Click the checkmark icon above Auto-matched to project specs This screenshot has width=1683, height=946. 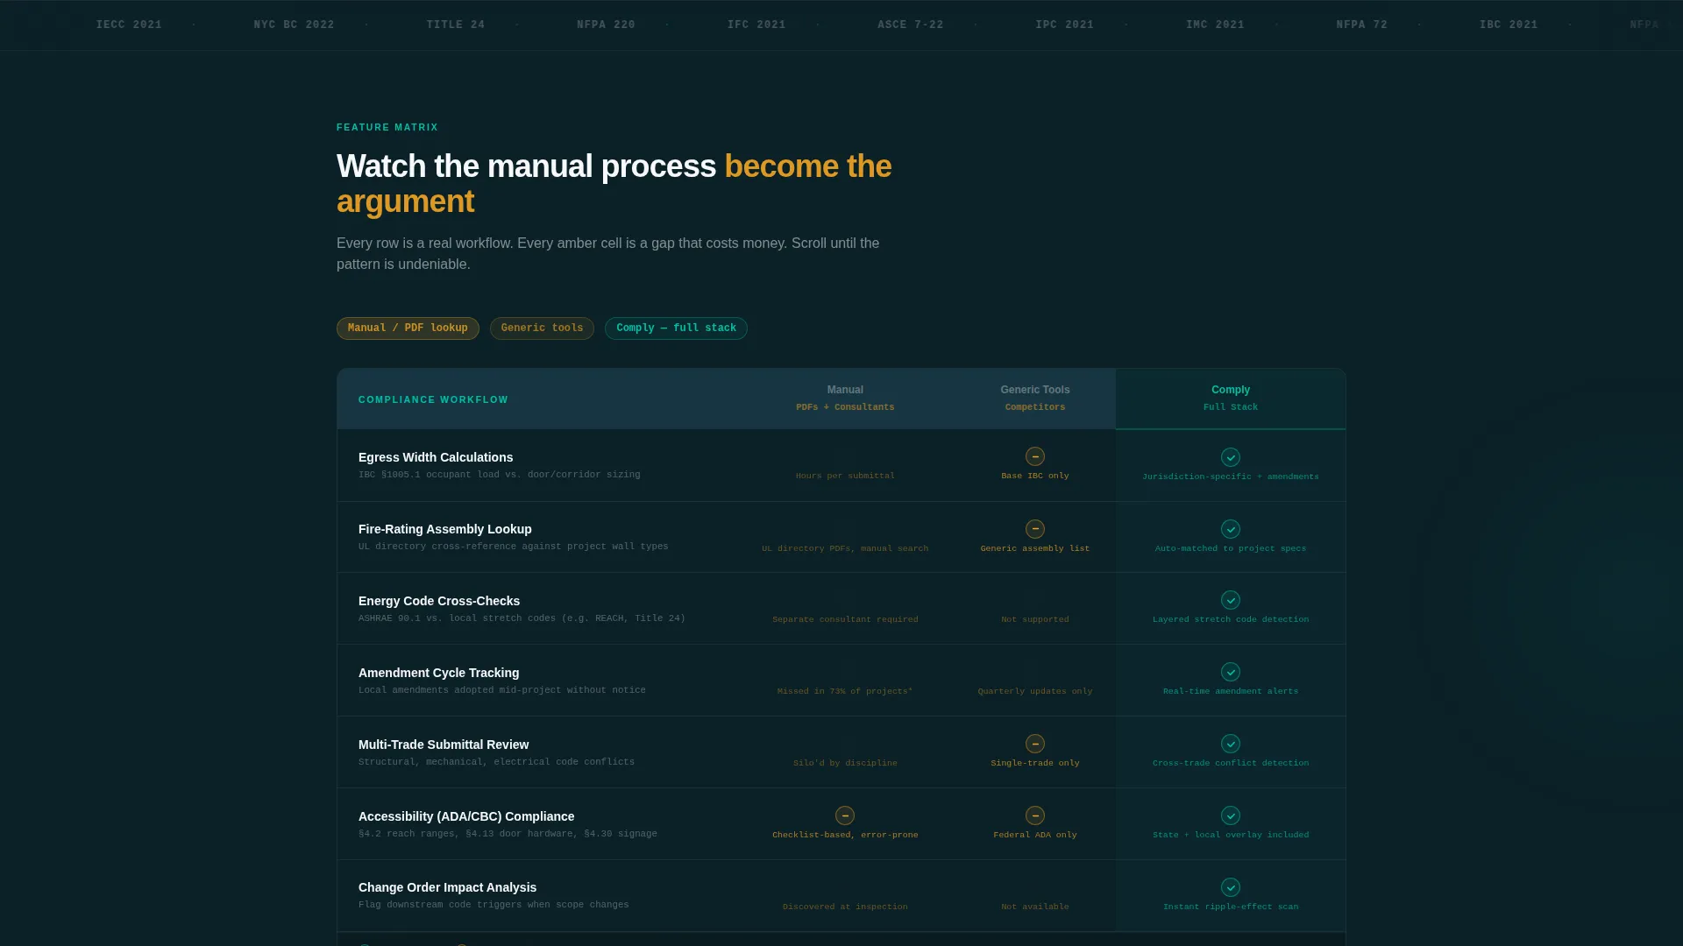click(x=1231, y=529)
